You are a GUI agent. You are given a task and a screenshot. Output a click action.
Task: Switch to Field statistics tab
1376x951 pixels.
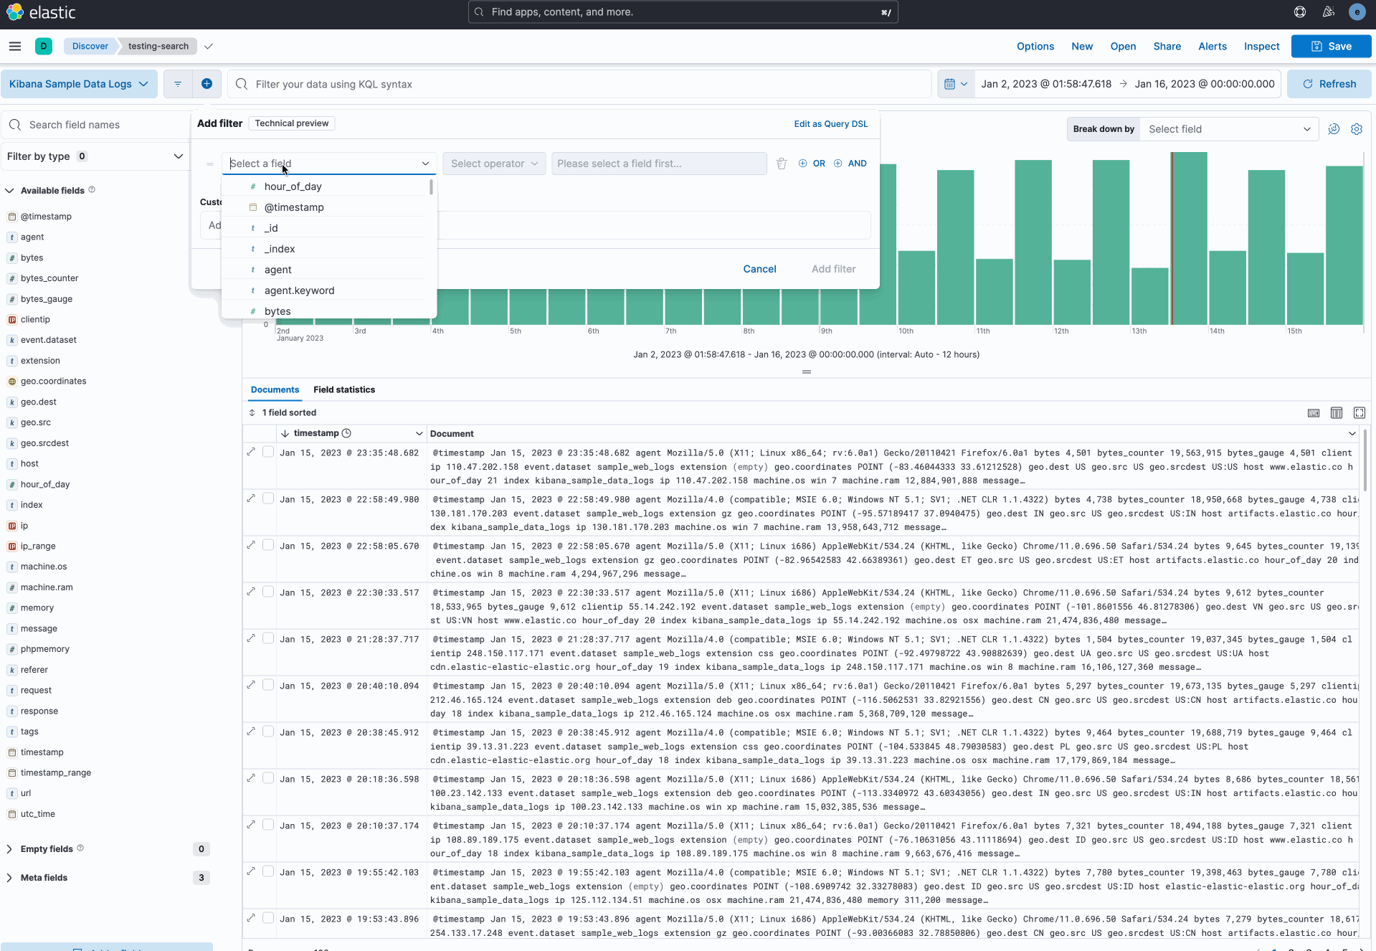pos(344,389)
